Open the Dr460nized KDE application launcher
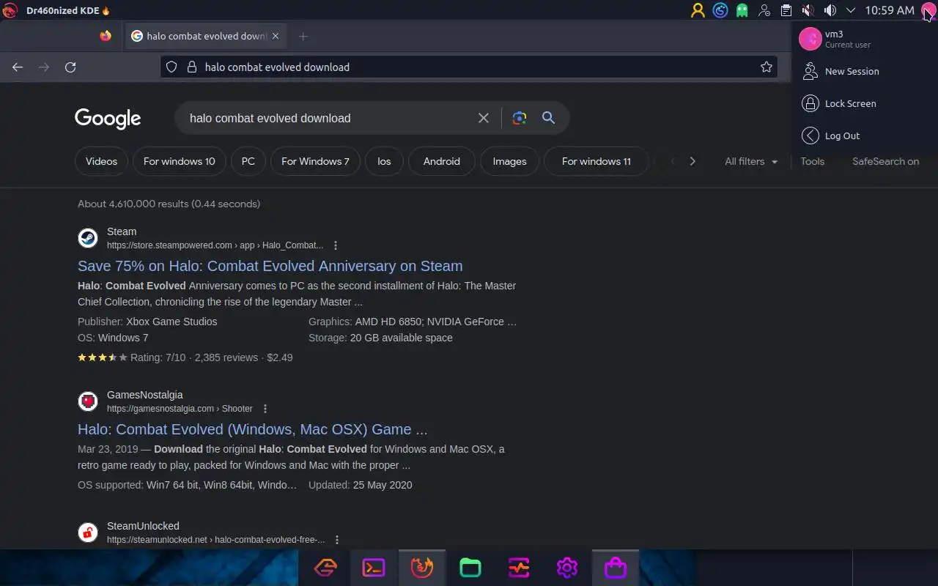The image size is (938, 586). 10,10
